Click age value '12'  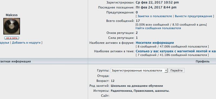(113, 81)
